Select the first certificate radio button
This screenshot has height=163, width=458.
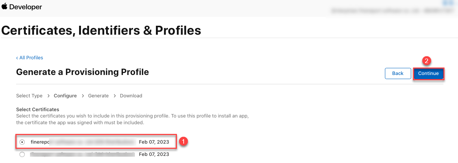(x=22, y=142)
